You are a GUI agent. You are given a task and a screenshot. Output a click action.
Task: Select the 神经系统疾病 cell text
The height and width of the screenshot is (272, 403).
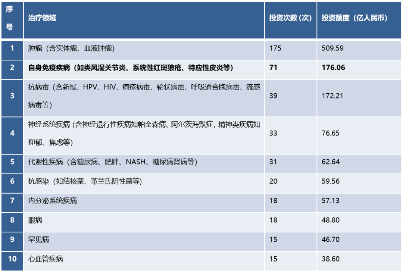[x=144, y=133]
